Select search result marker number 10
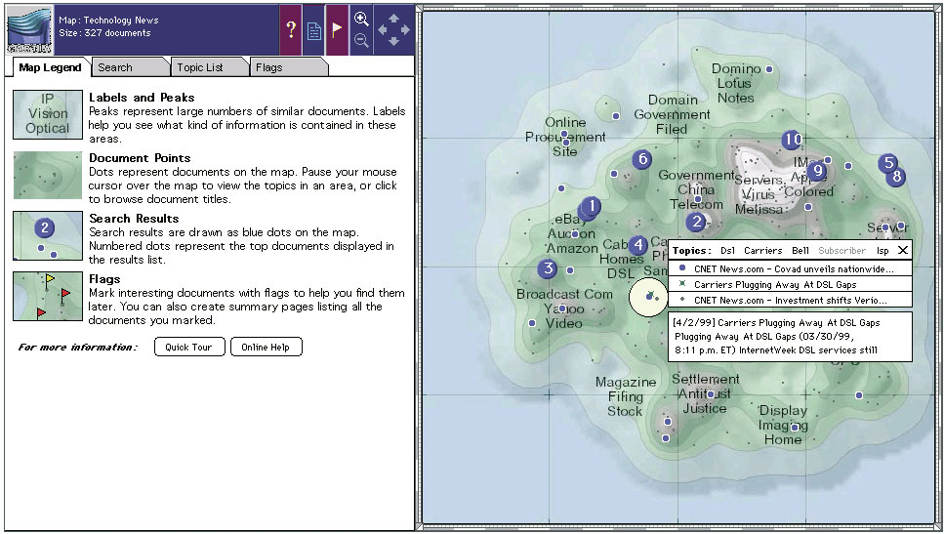 click(792, 140)
